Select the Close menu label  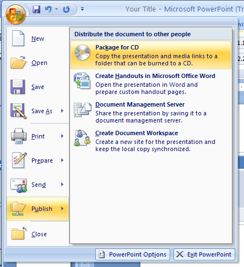[x=39, y=234]
